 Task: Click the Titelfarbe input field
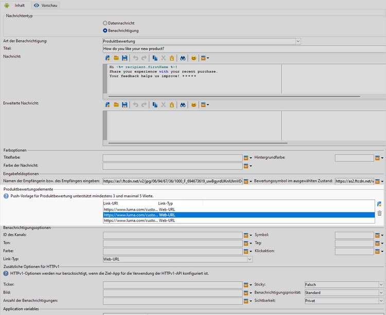click(172, 158)
